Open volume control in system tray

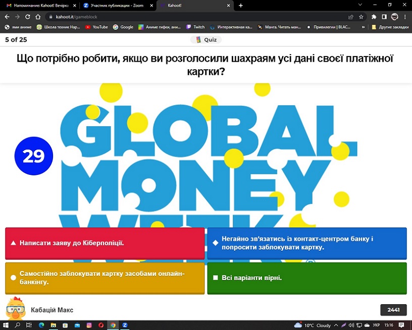pos(351,325)
